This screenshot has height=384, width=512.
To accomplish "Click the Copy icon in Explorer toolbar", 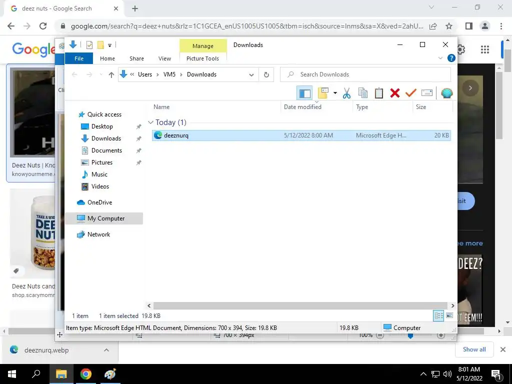I will coord(363,93).
